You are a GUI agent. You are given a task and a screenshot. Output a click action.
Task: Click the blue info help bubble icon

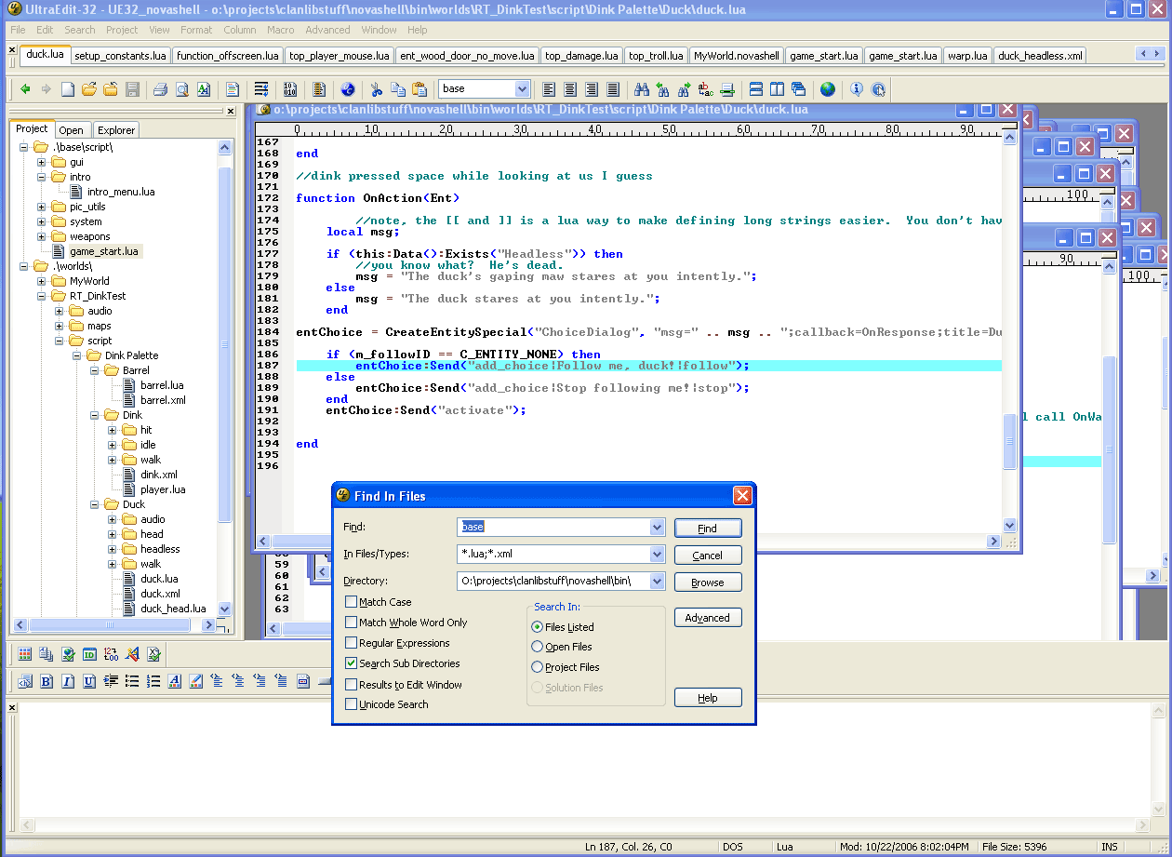click(x=856, y=89)
